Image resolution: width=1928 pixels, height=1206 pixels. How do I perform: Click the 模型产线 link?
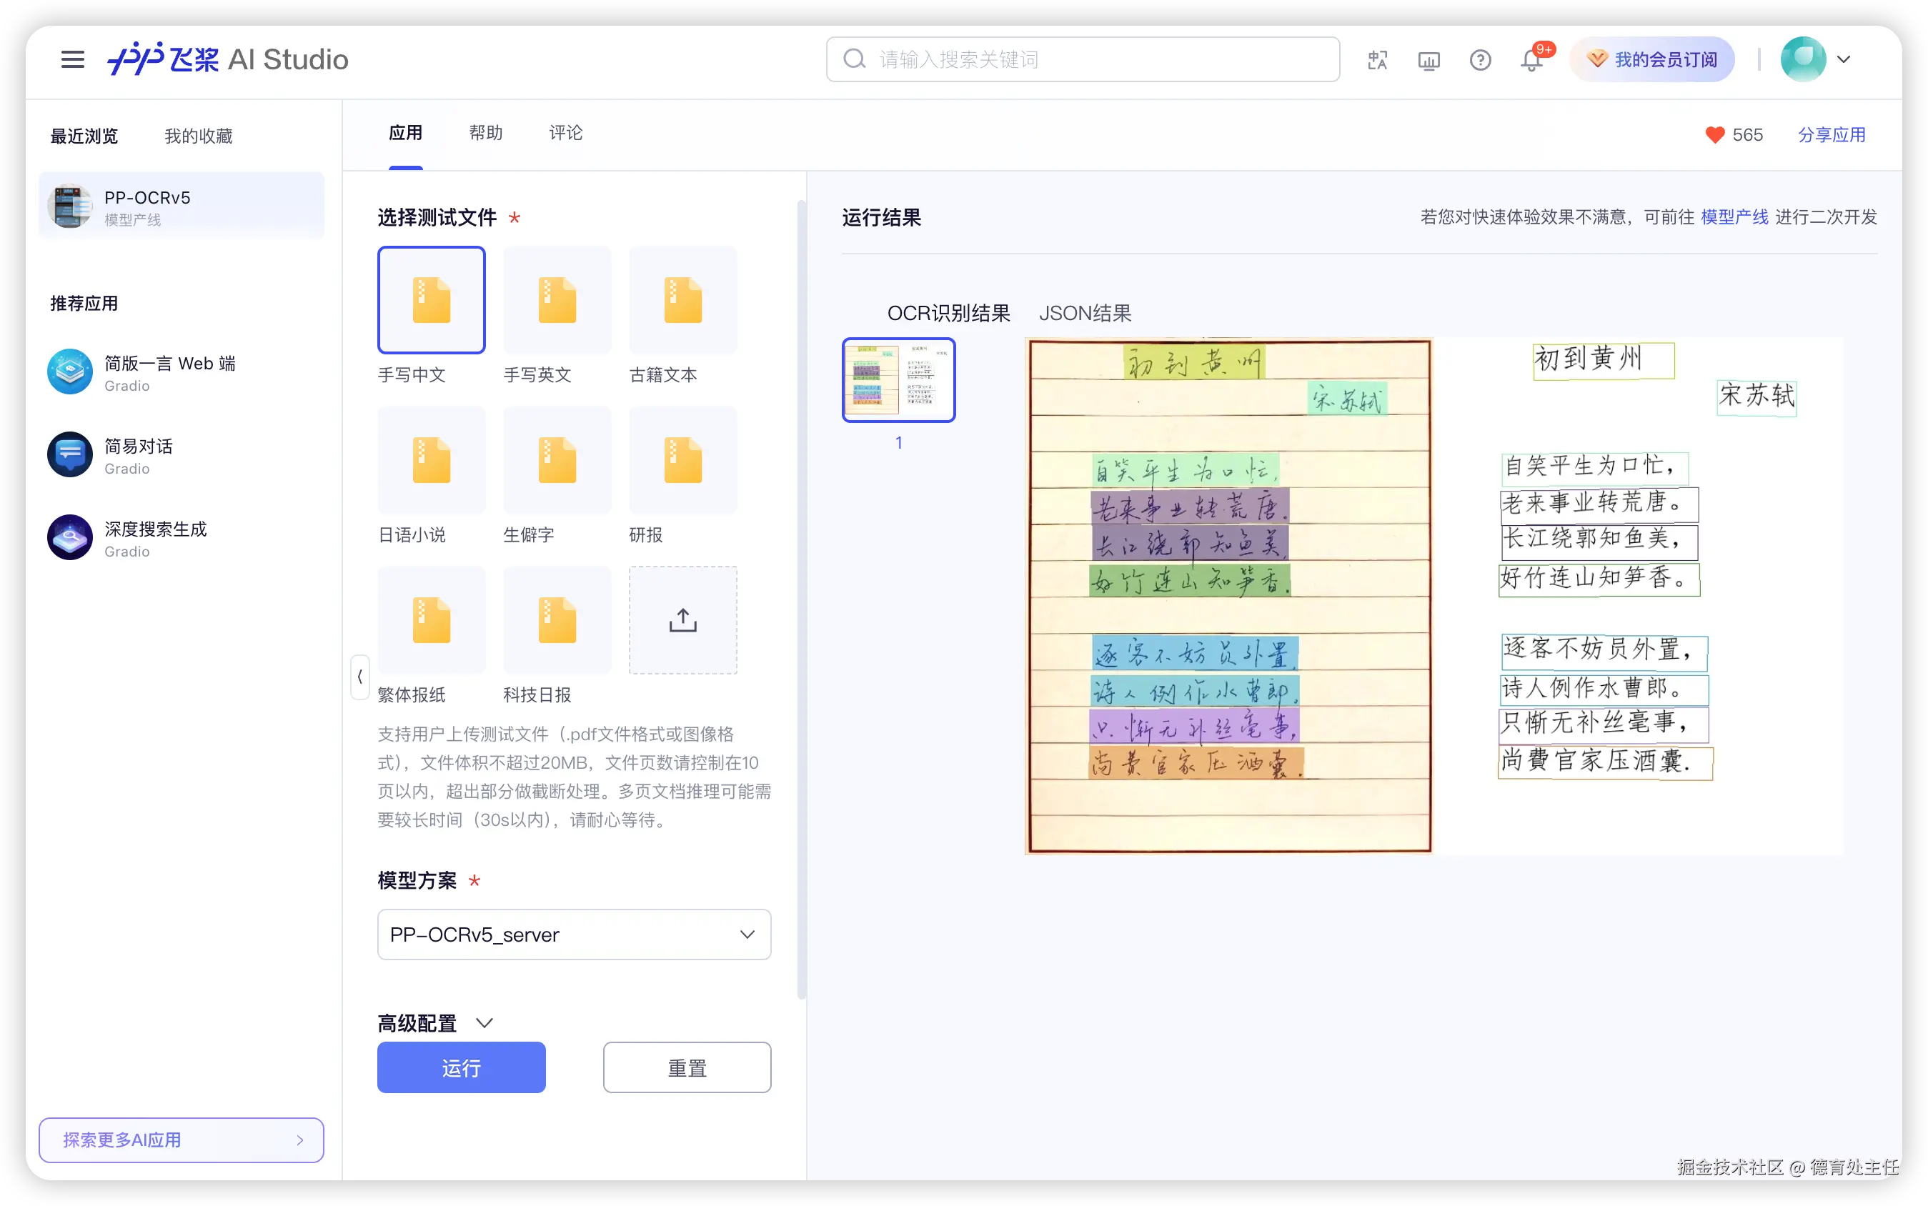pos(1734,217)
